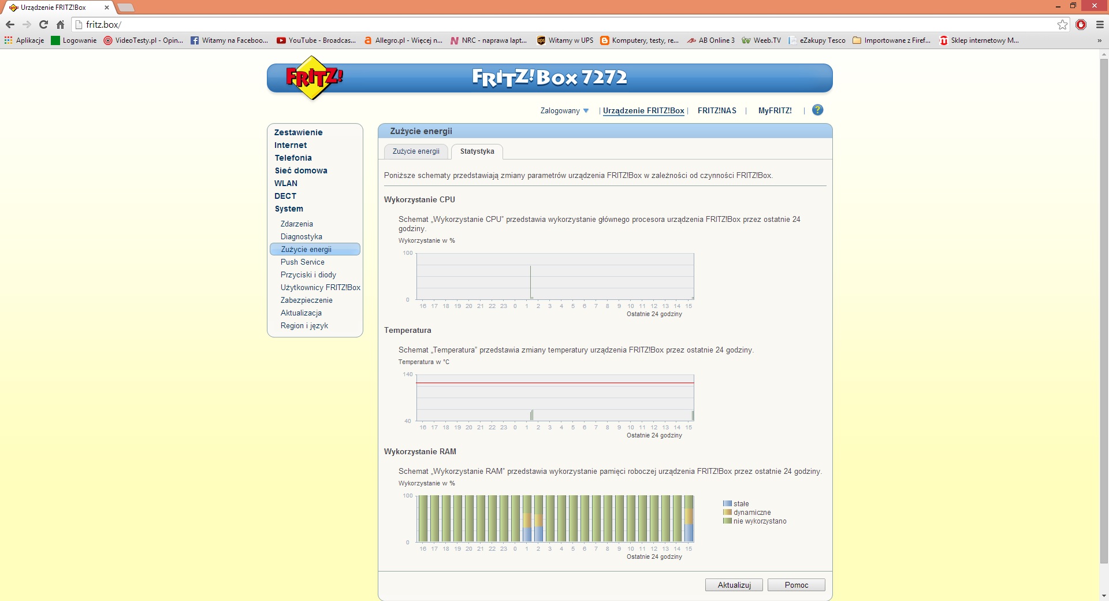Image resolution: width=1109 pixels, height=601 pixels.
Task: Click inside the address bar
Action: click(x=231, y=25)
